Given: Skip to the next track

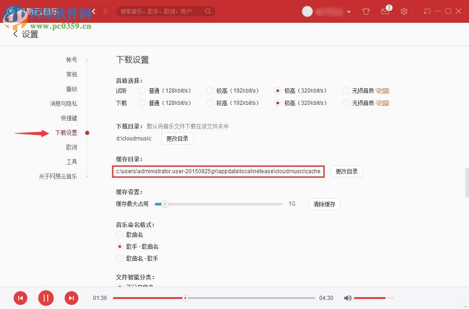Looking at the screenshot, I should click(71, 298).
